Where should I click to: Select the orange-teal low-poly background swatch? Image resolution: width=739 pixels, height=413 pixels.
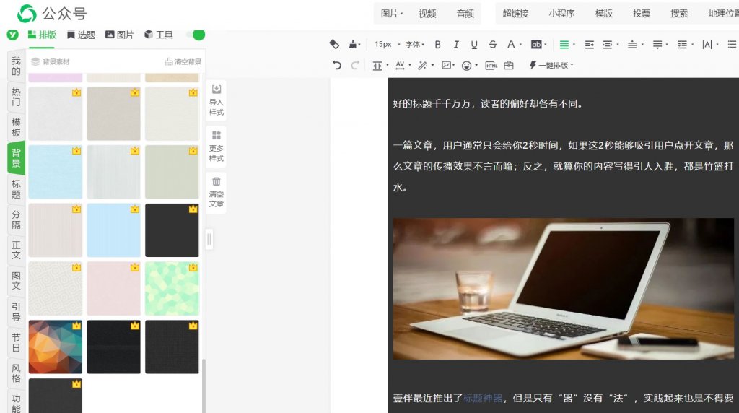coord(55,347)
